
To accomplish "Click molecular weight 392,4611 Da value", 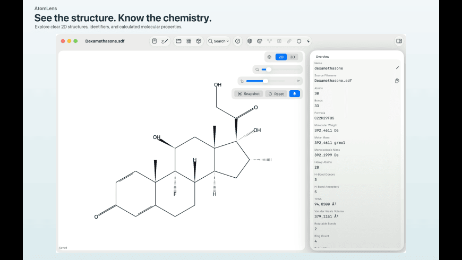I will (327, 131).
